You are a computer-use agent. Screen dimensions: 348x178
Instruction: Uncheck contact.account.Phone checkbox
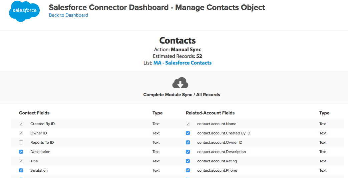(188, 170)
